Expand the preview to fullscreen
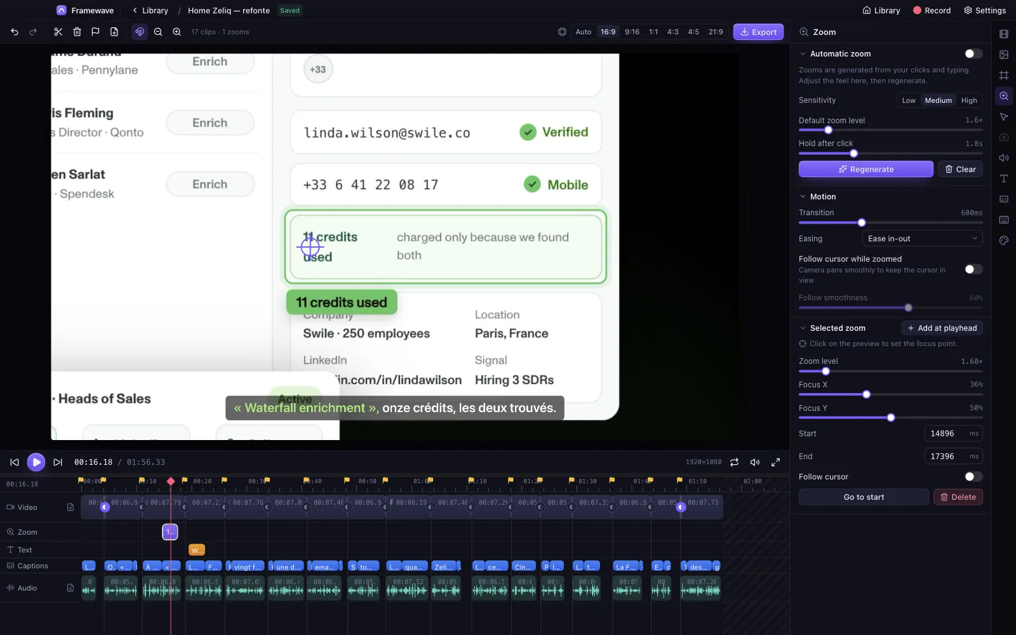 coord(775,462)
